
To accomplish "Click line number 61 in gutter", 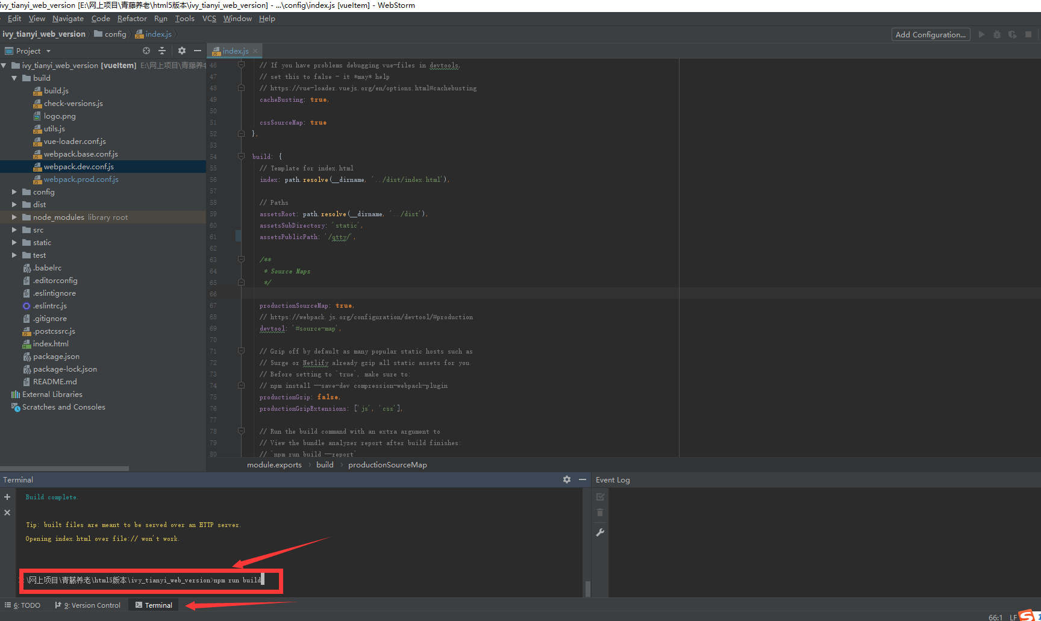I will pos(213,237).
